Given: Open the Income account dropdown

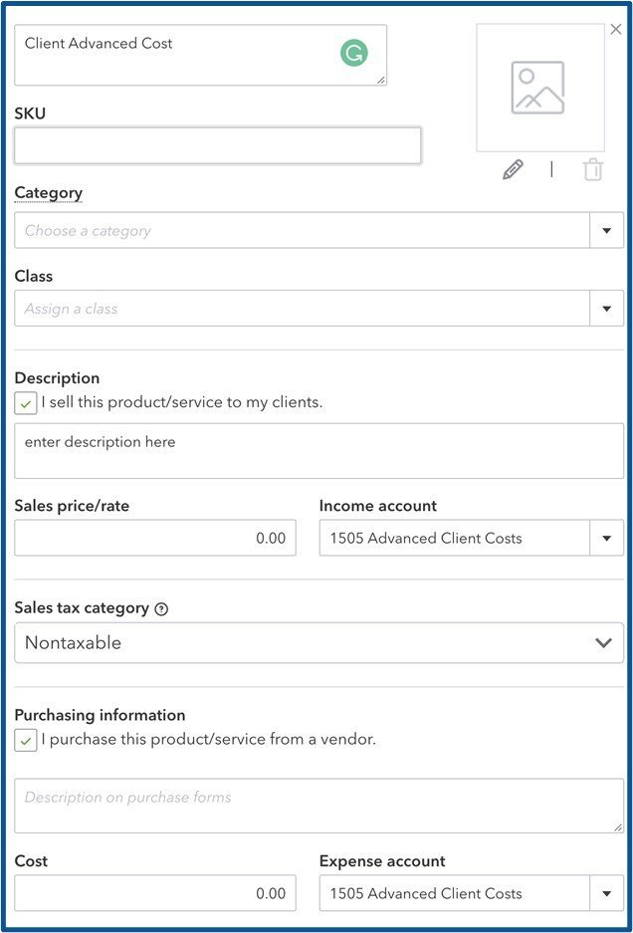Looking at the screenshot, I should (x=606, y=539).
